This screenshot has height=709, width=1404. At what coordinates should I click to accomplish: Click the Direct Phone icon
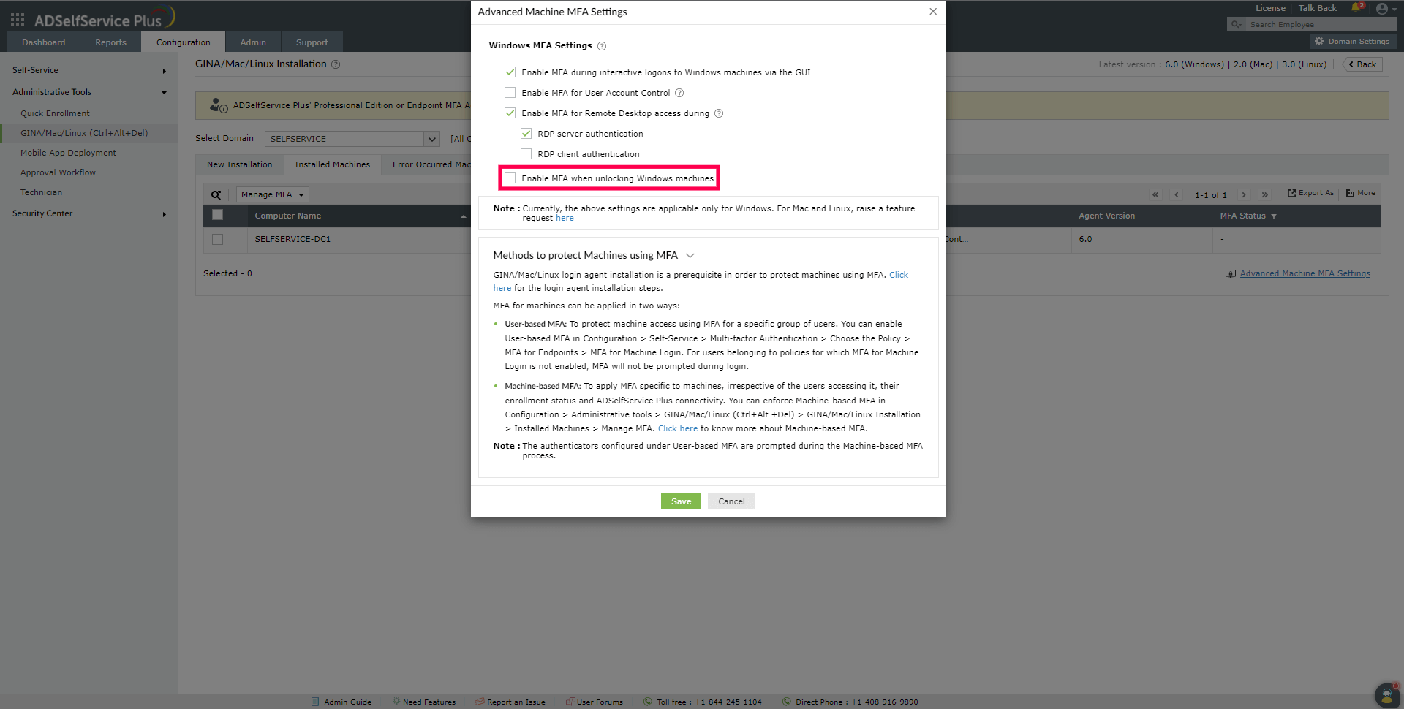787,702
